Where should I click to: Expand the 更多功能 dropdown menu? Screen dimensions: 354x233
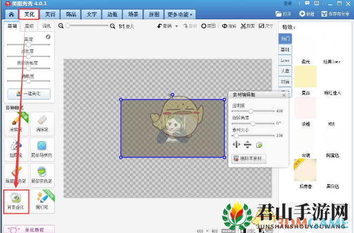pos(180,14)
